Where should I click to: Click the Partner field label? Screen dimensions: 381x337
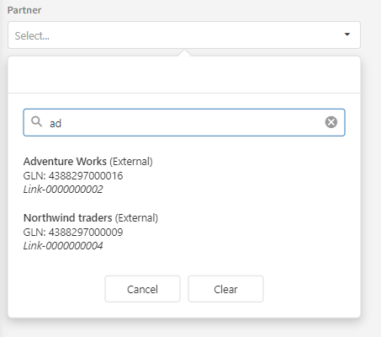[x=24, y=10]
